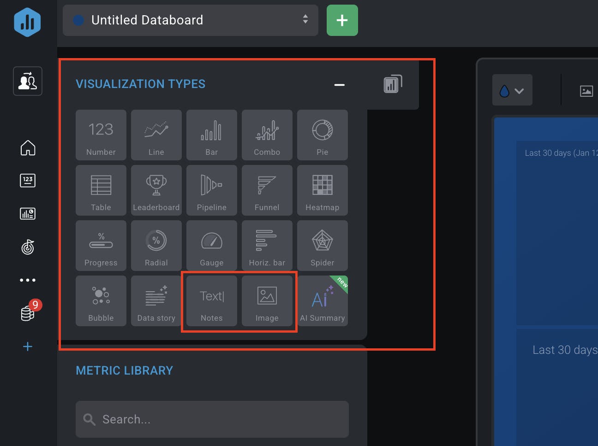Viewport: 598px width, 446px height.
Task: Navigate to the Home sidebar item
Action: pos(28,148)
